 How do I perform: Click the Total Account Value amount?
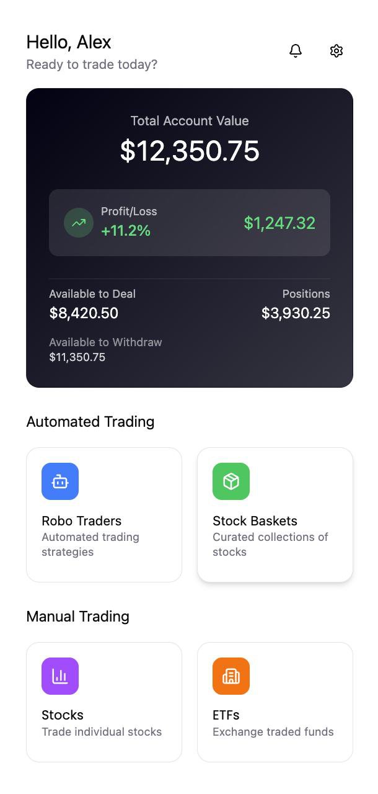coord(189,150)
